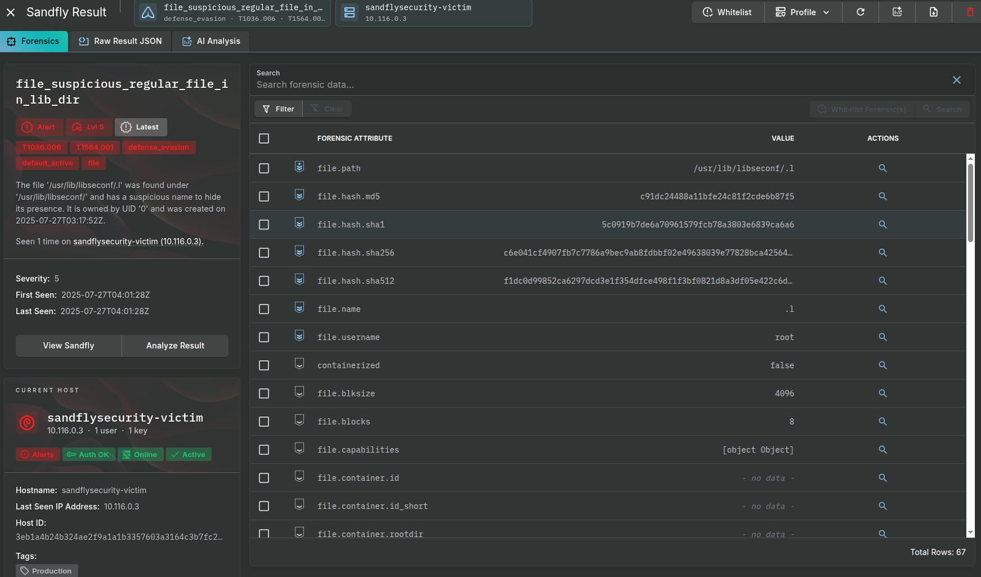Click the export document icon

click(x=933, y=12)
